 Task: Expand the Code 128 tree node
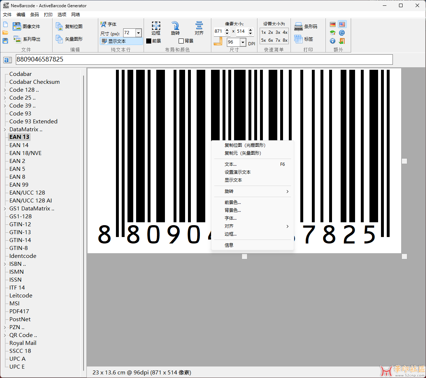tap(5, 90)
